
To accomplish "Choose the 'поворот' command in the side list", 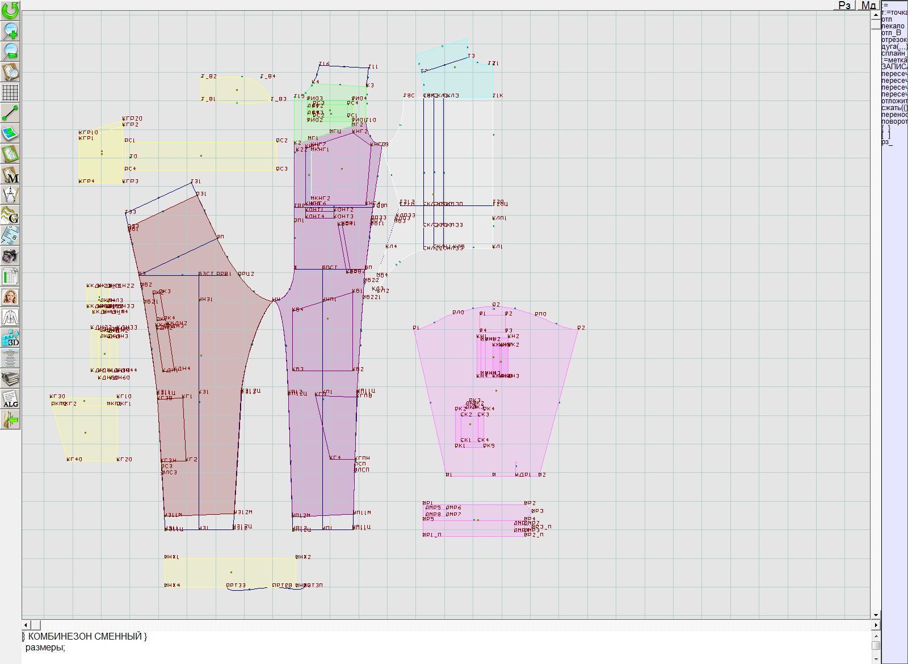I will pos(894,121).
